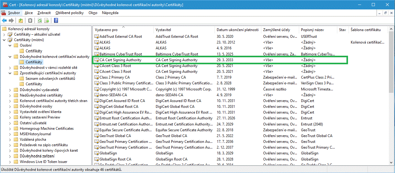Open the Zobrazit menu
The image size is (395, 173).
pyautogui.click(x=44, y=13)
